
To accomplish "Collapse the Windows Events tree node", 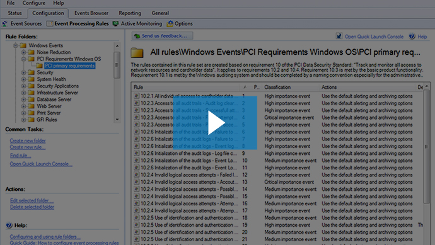I will (x=16, y=45).
